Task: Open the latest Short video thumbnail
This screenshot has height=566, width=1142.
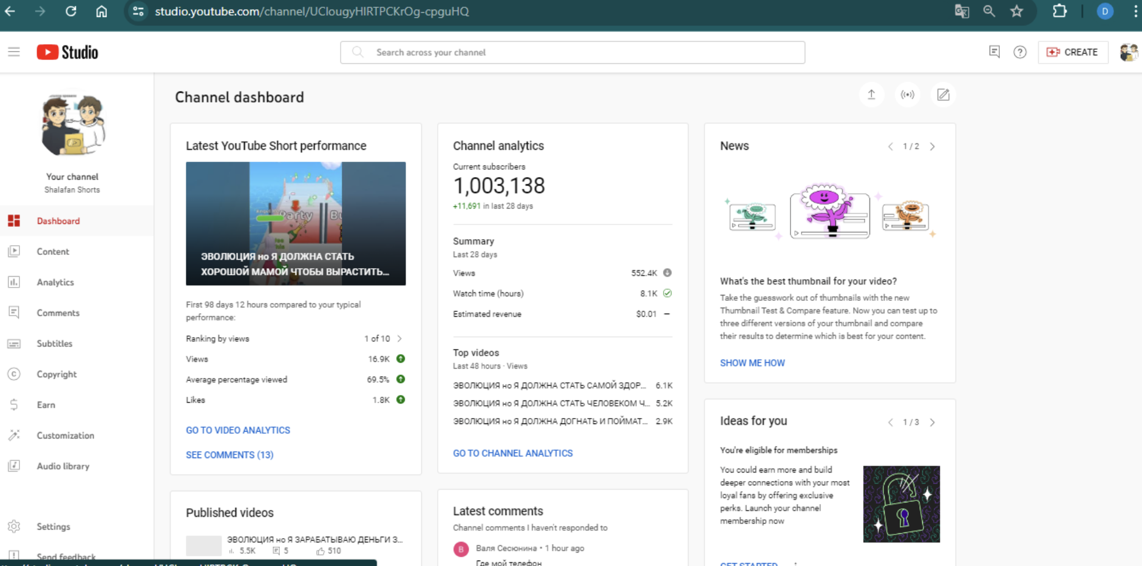Action: pyautogui.click(x=296, y=223)
